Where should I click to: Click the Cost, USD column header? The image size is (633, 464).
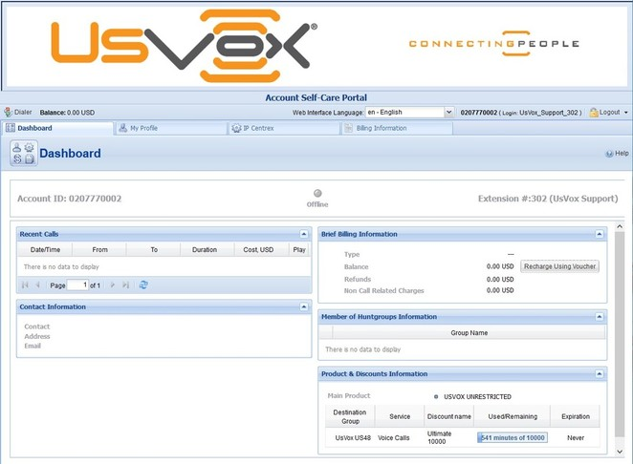[x=262, y=250]
